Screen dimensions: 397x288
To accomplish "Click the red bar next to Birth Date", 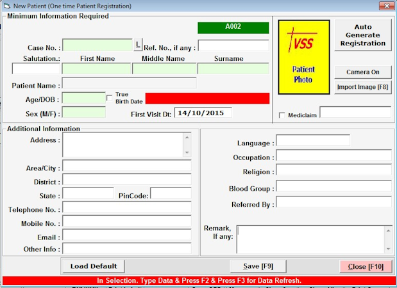I will [x=207, y=99].
